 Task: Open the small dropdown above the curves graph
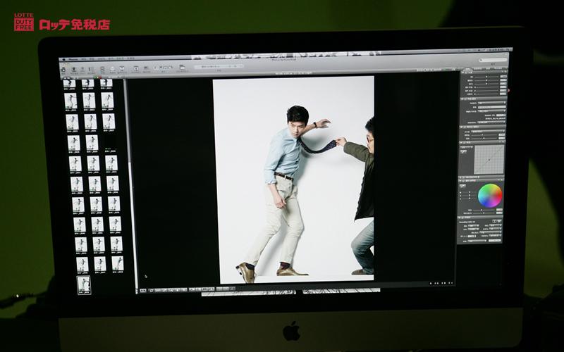[467, 147]
